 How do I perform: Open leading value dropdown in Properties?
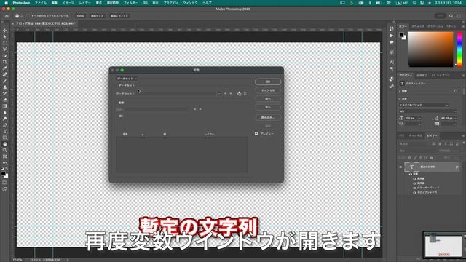455,118
